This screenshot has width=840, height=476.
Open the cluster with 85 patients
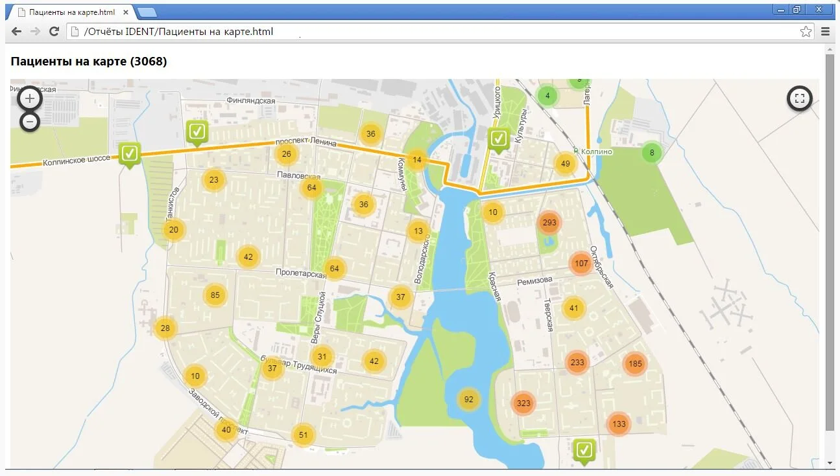pos(215,295)
